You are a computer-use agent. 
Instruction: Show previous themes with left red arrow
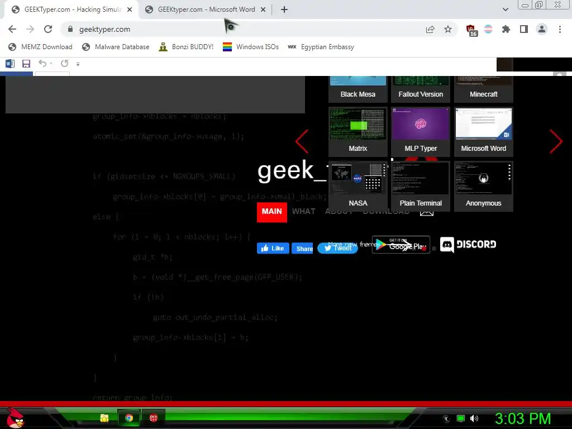pos(302,141)
